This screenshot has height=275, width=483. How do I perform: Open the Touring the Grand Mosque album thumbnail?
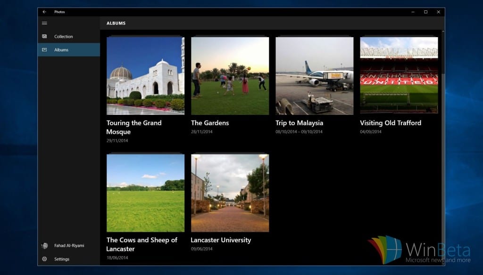145,76
